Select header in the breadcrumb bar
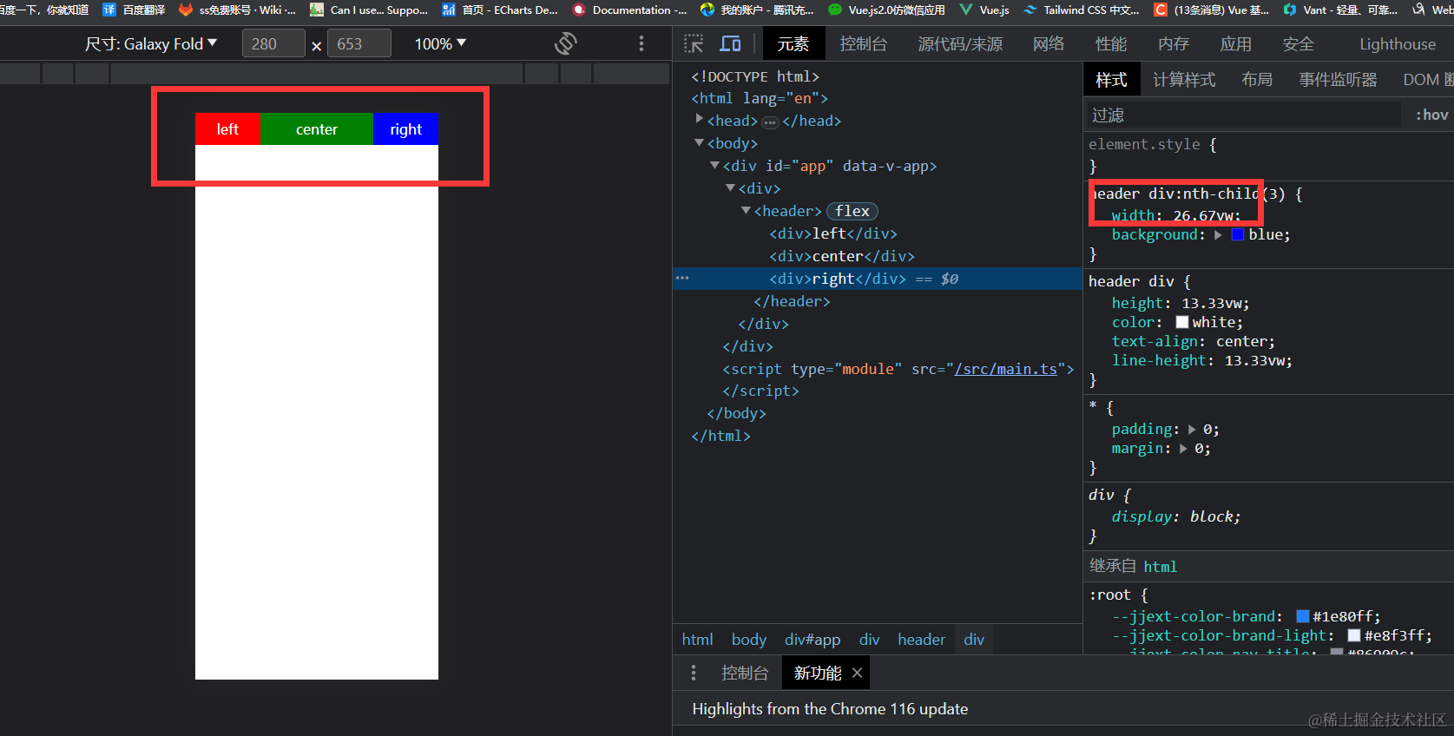 921,640
